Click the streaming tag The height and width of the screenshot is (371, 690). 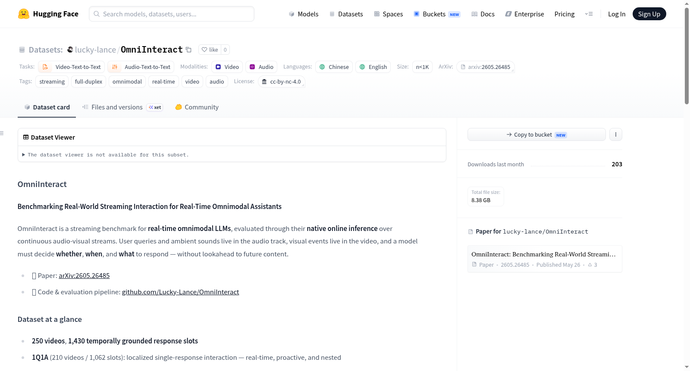52,81
